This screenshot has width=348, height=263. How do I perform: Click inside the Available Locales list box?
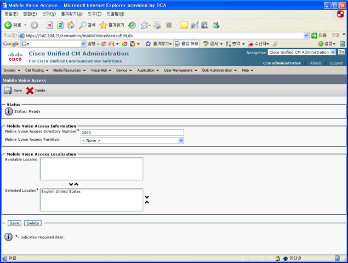[x=92, y=169]
